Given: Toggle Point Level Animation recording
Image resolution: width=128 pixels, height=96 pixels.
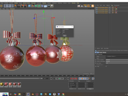Looking at the screenshot, I should [x=90, y=79].
